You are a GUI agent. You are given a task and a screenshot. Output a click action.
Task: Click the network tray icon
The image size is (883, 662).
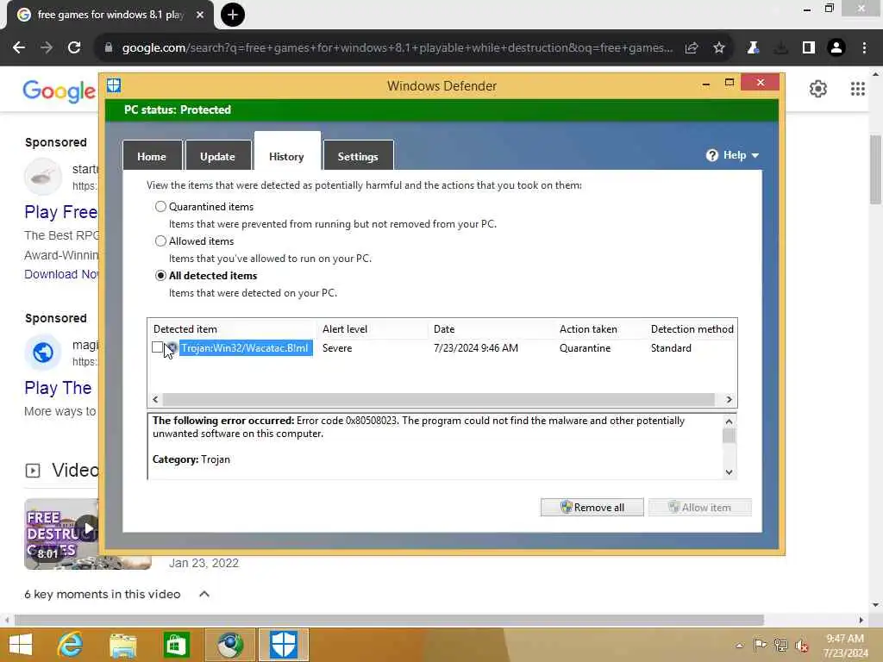pos(780,645)
